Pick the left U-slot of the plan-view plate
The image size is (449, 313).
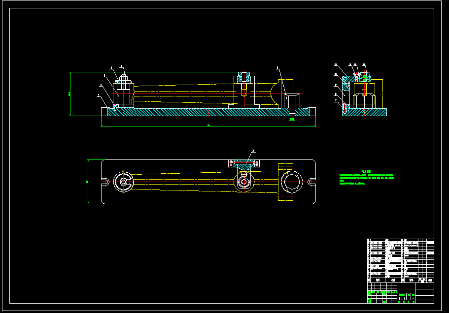pos(105,182)
